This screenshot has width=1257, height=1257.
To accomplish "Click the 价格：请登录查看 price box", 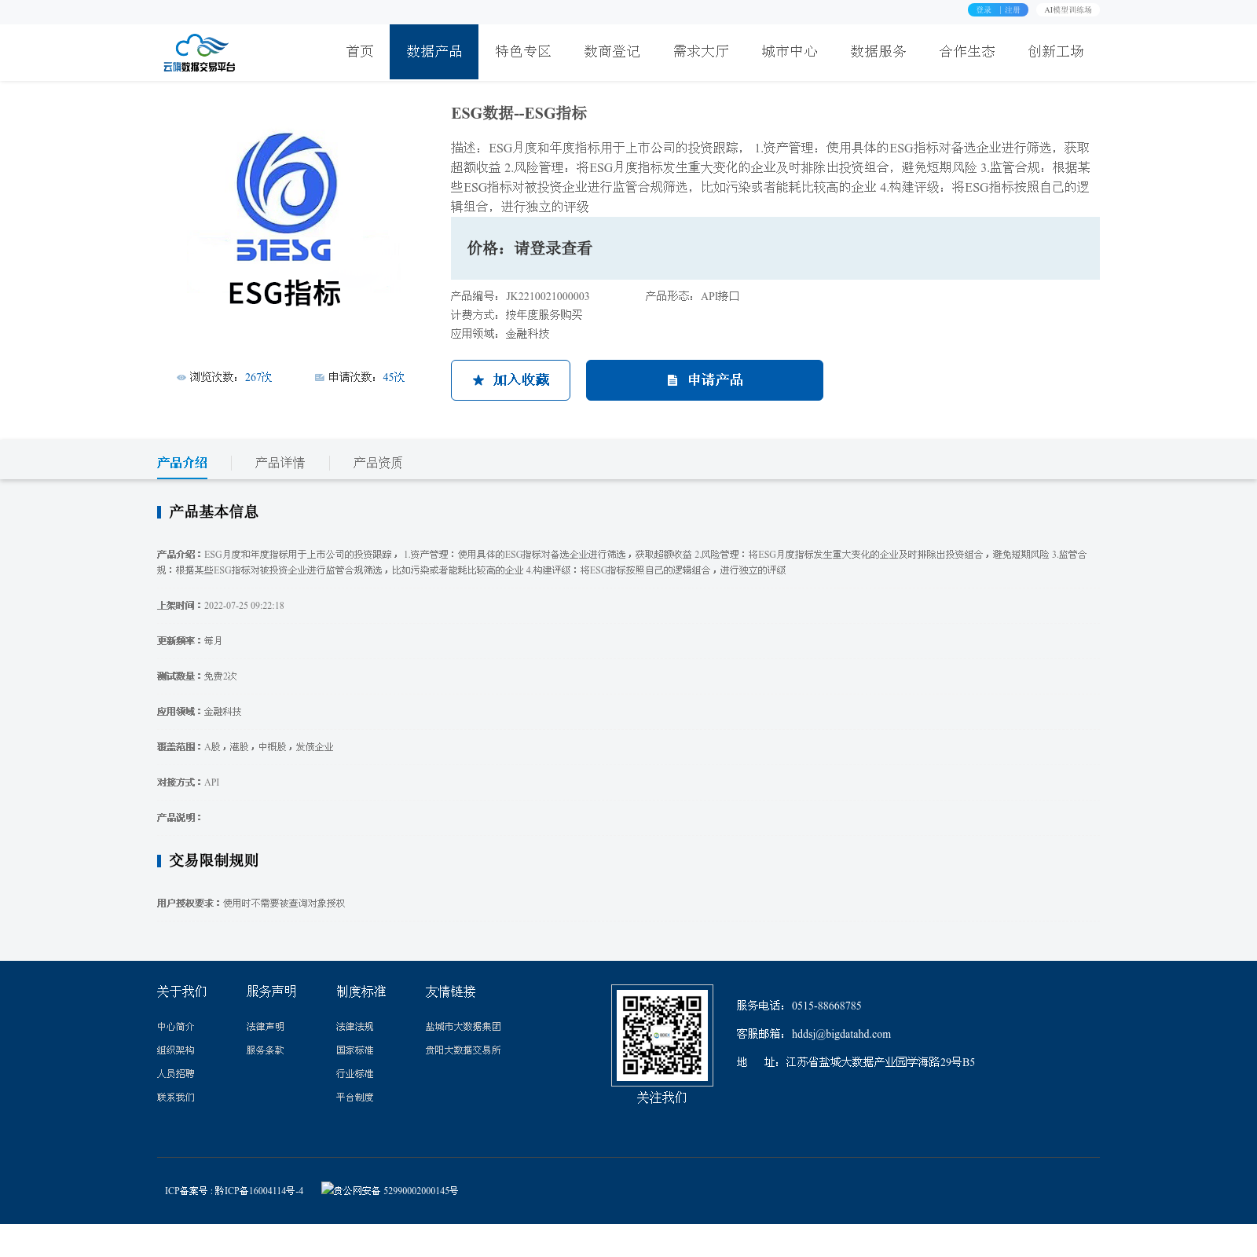I will (775, 248).
